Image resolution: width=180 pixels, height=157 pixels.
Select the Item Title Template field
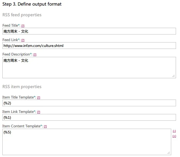point(89,103)
